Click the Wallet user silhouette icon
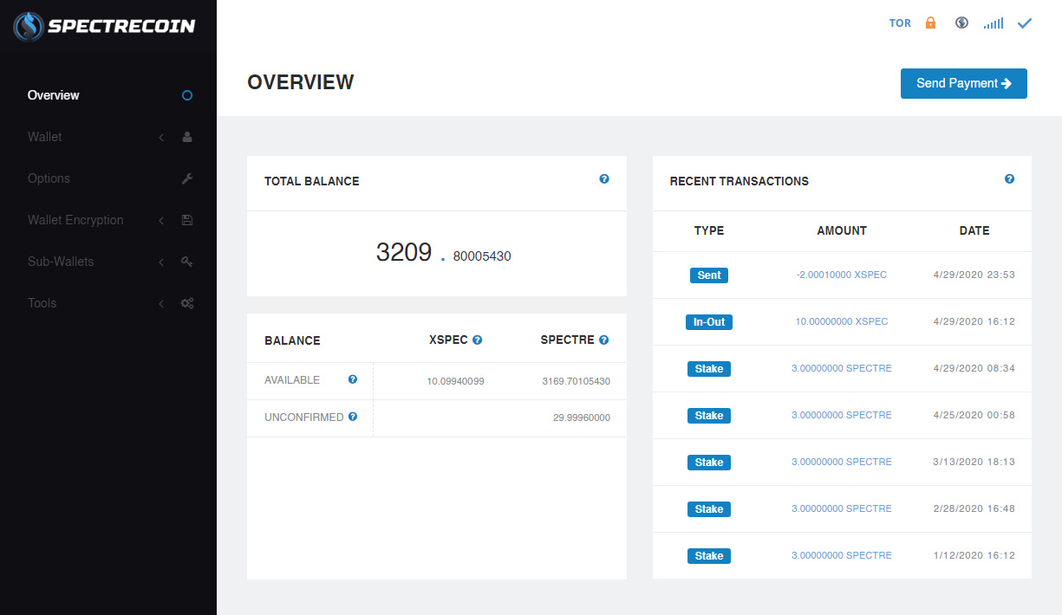 tap(186, 137)
